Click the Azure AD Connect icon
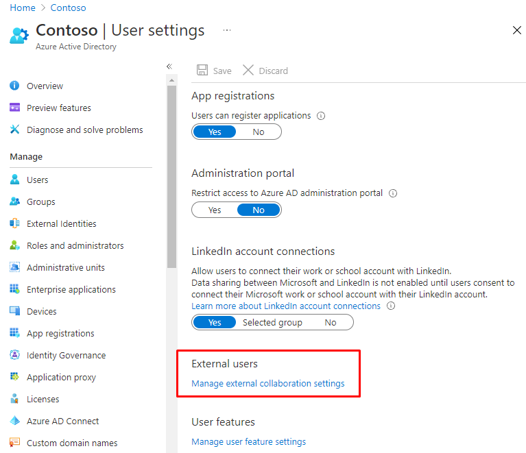 click(14, 421)
